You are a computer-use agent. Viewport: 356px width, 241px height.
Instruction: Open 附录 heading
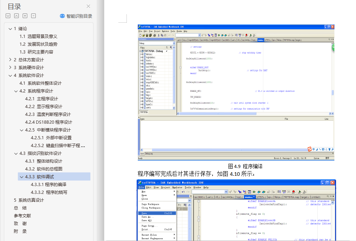20,231
